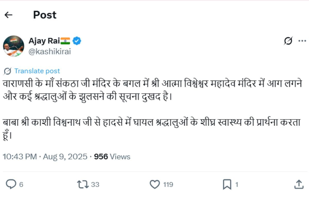Click the blue verified badge
The height and width of the screenshot is (206, 309).
(77, 41)
